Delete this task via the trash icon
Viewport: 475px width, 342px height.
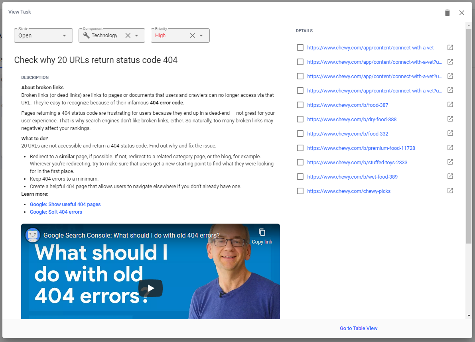click(x=447, y=13)
